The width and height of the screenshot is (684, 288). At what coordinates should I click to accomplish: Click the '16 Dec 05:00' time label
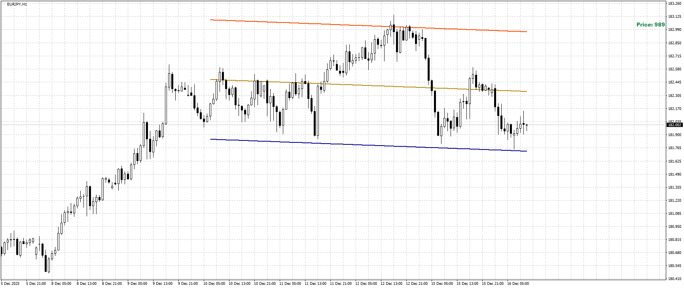point(518,284)
